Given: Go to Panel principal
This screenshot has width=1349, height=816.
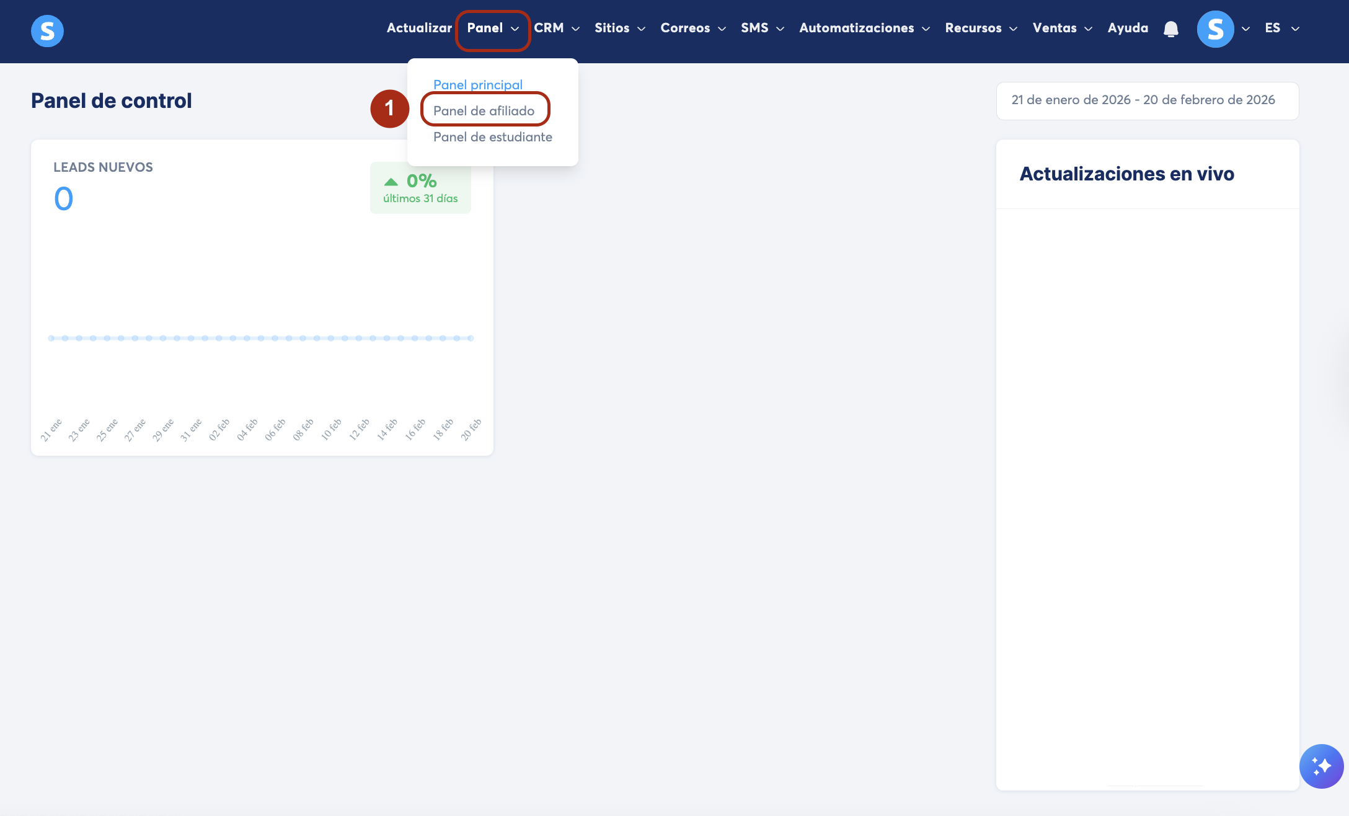Looking at the screenshot, I should [x=477, y=84].
